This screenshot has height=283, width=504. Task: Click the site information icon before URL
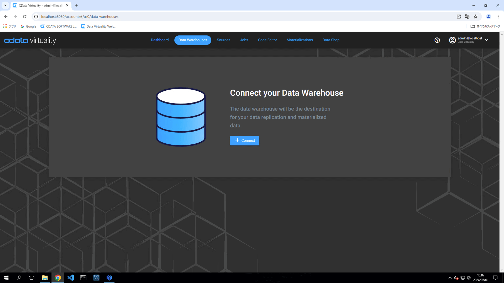point(36,17)
